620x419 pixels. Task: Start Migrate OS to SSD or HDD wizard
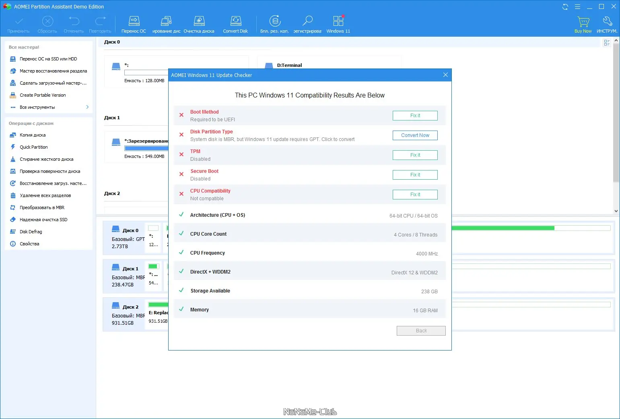point(48,59)
